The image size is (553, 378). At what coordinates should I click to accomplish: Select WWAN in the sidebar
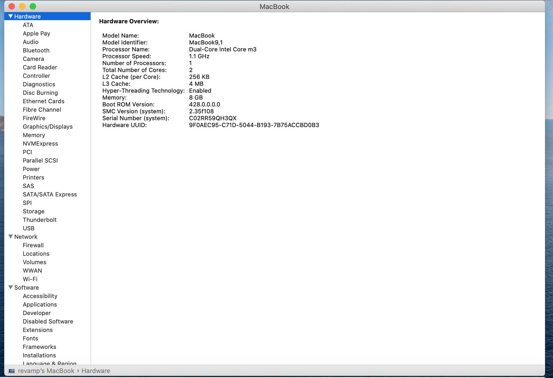tap(32, 271)
